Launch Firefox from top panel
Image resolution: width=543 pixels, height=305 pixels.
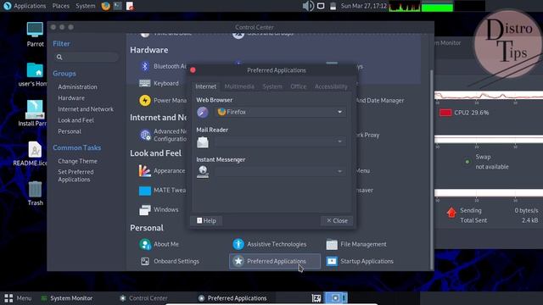coord(105,6)
